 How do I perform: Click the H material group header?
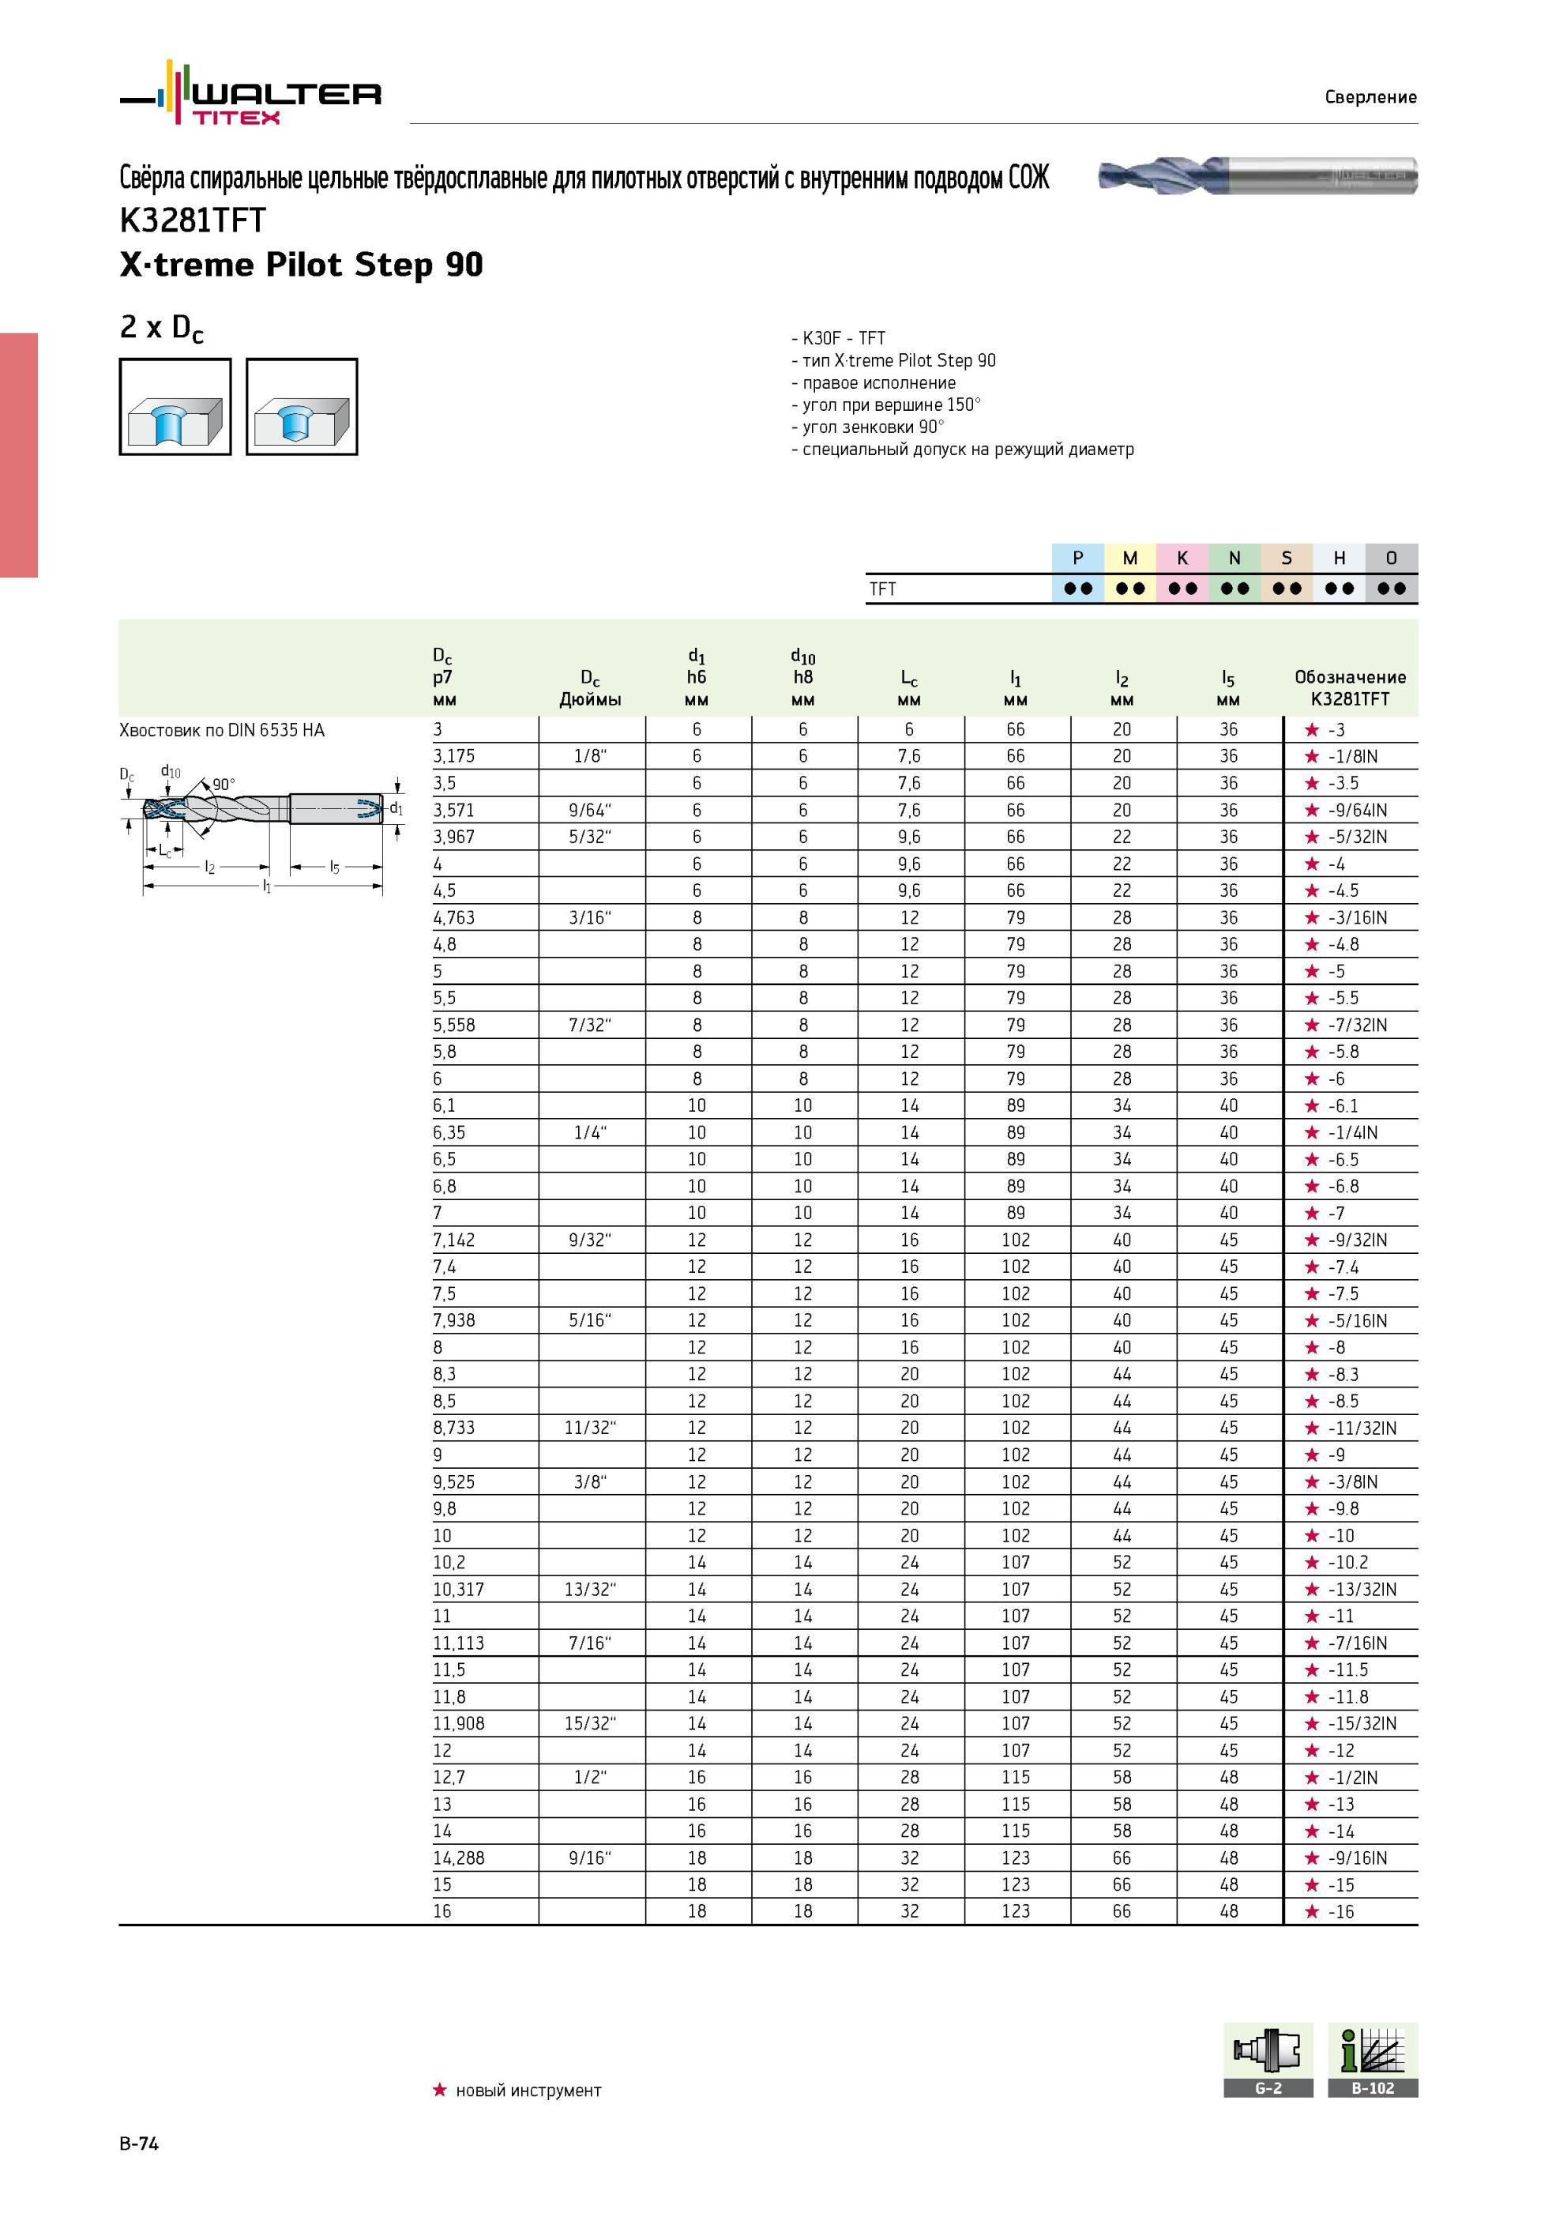tap(1340, 558)
